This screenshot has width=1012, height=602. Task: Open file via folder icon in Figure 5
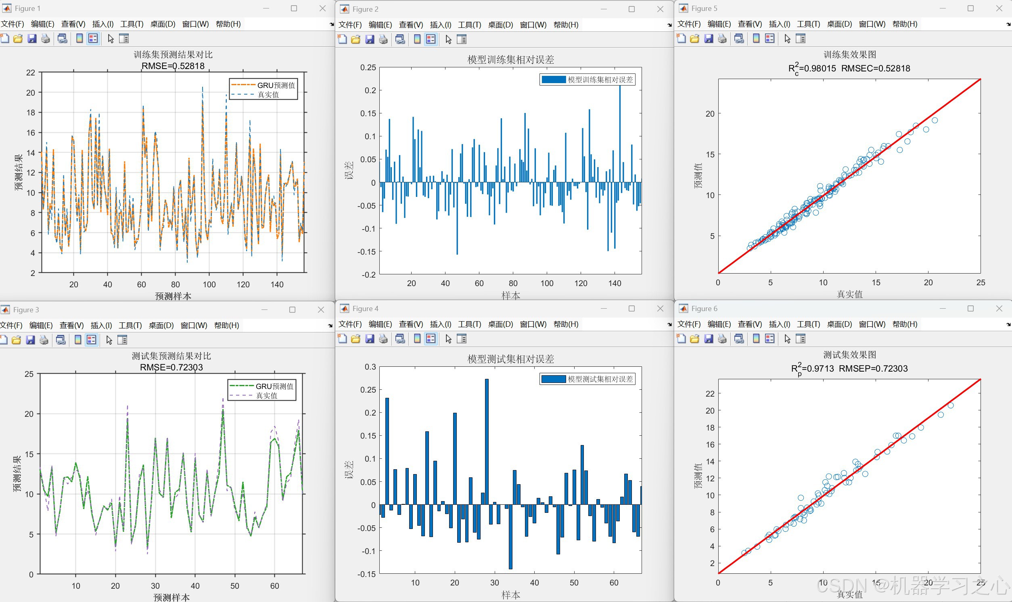[695, 39]
